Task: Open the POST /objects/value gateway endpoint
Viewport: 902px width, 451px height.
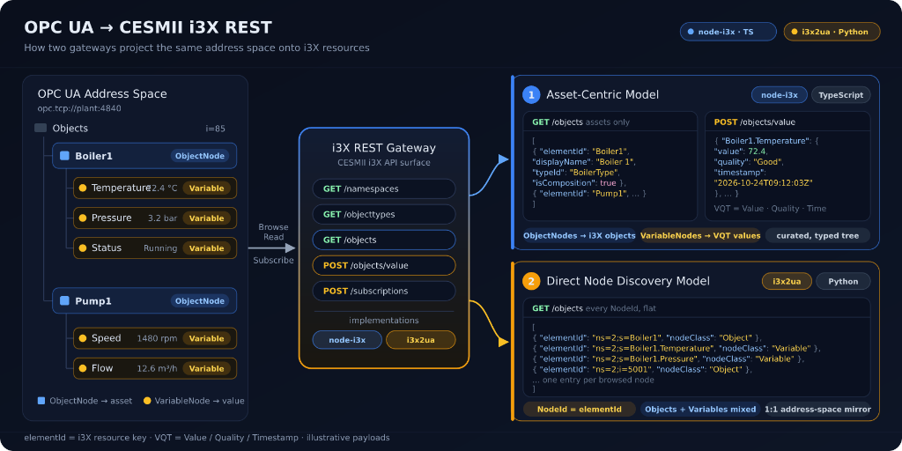Action: 384,265
